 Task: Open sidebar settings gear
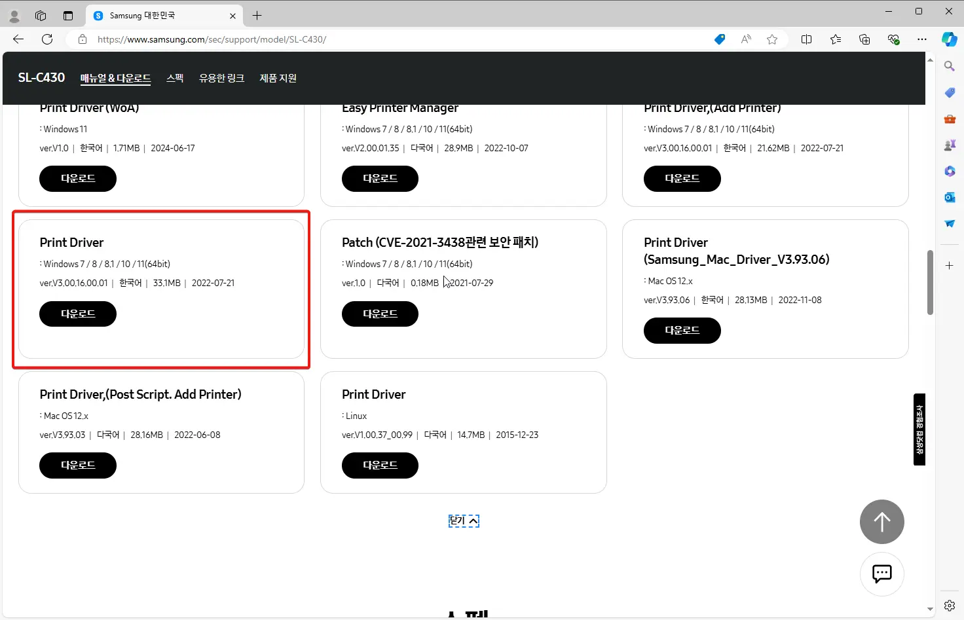(x=950, y=606)
